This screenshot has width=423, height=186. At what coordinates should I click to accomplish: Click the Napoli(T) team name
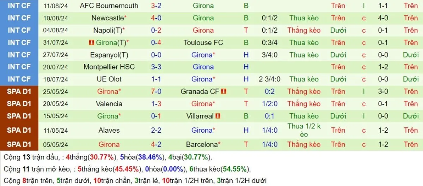click(108, 31)
